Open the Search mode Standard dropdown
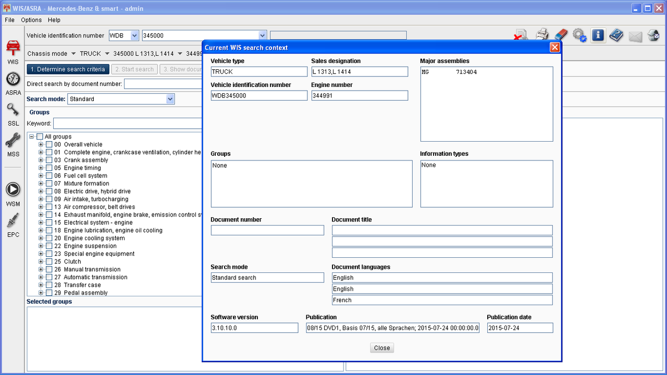Viewport: 667px width, 375px height. [170, 99]
